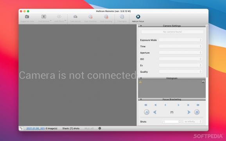Toggle histogram overexposure warning icon
Viewport: 226px width, 141px height.
[x=140, y=82]
